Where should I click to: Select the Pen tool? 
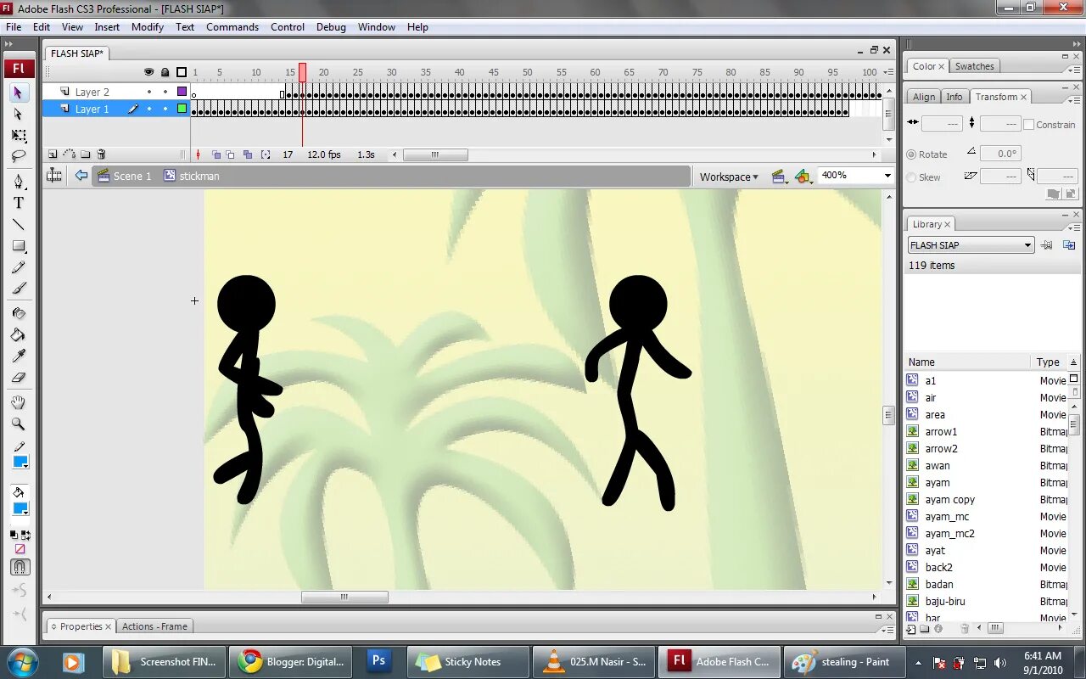(17, 182)
